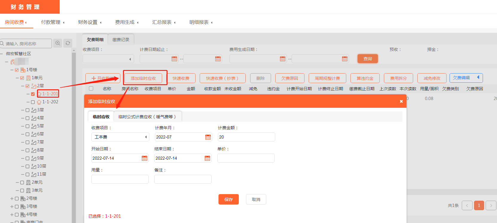Viewport: 497px width, 223px height.
Task: Click the search magnifier icon beside room name field
Action: point(58,43)
